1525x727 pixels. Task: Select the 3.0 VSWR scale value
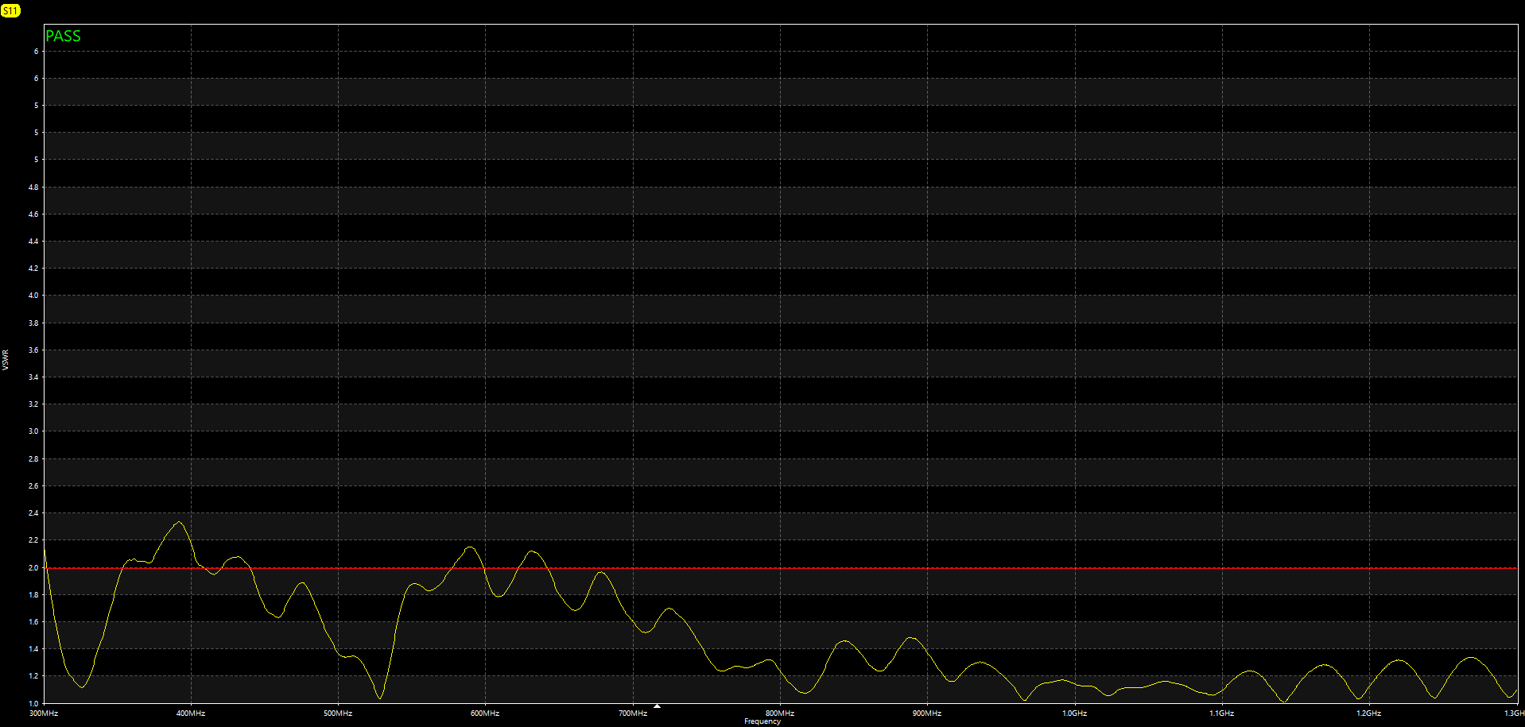click(x=33, y=431)
